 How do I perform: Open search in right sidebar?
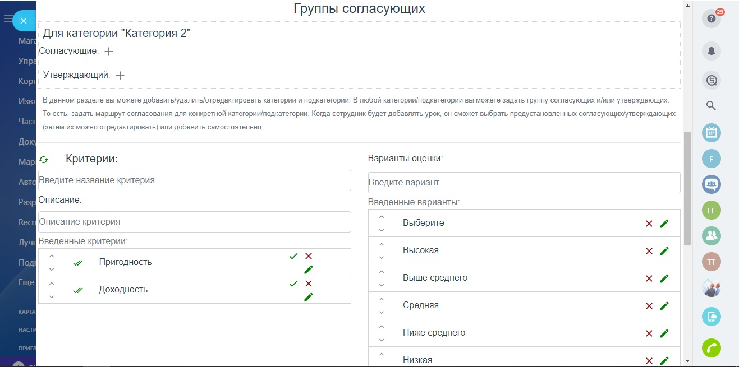point(711,105)
